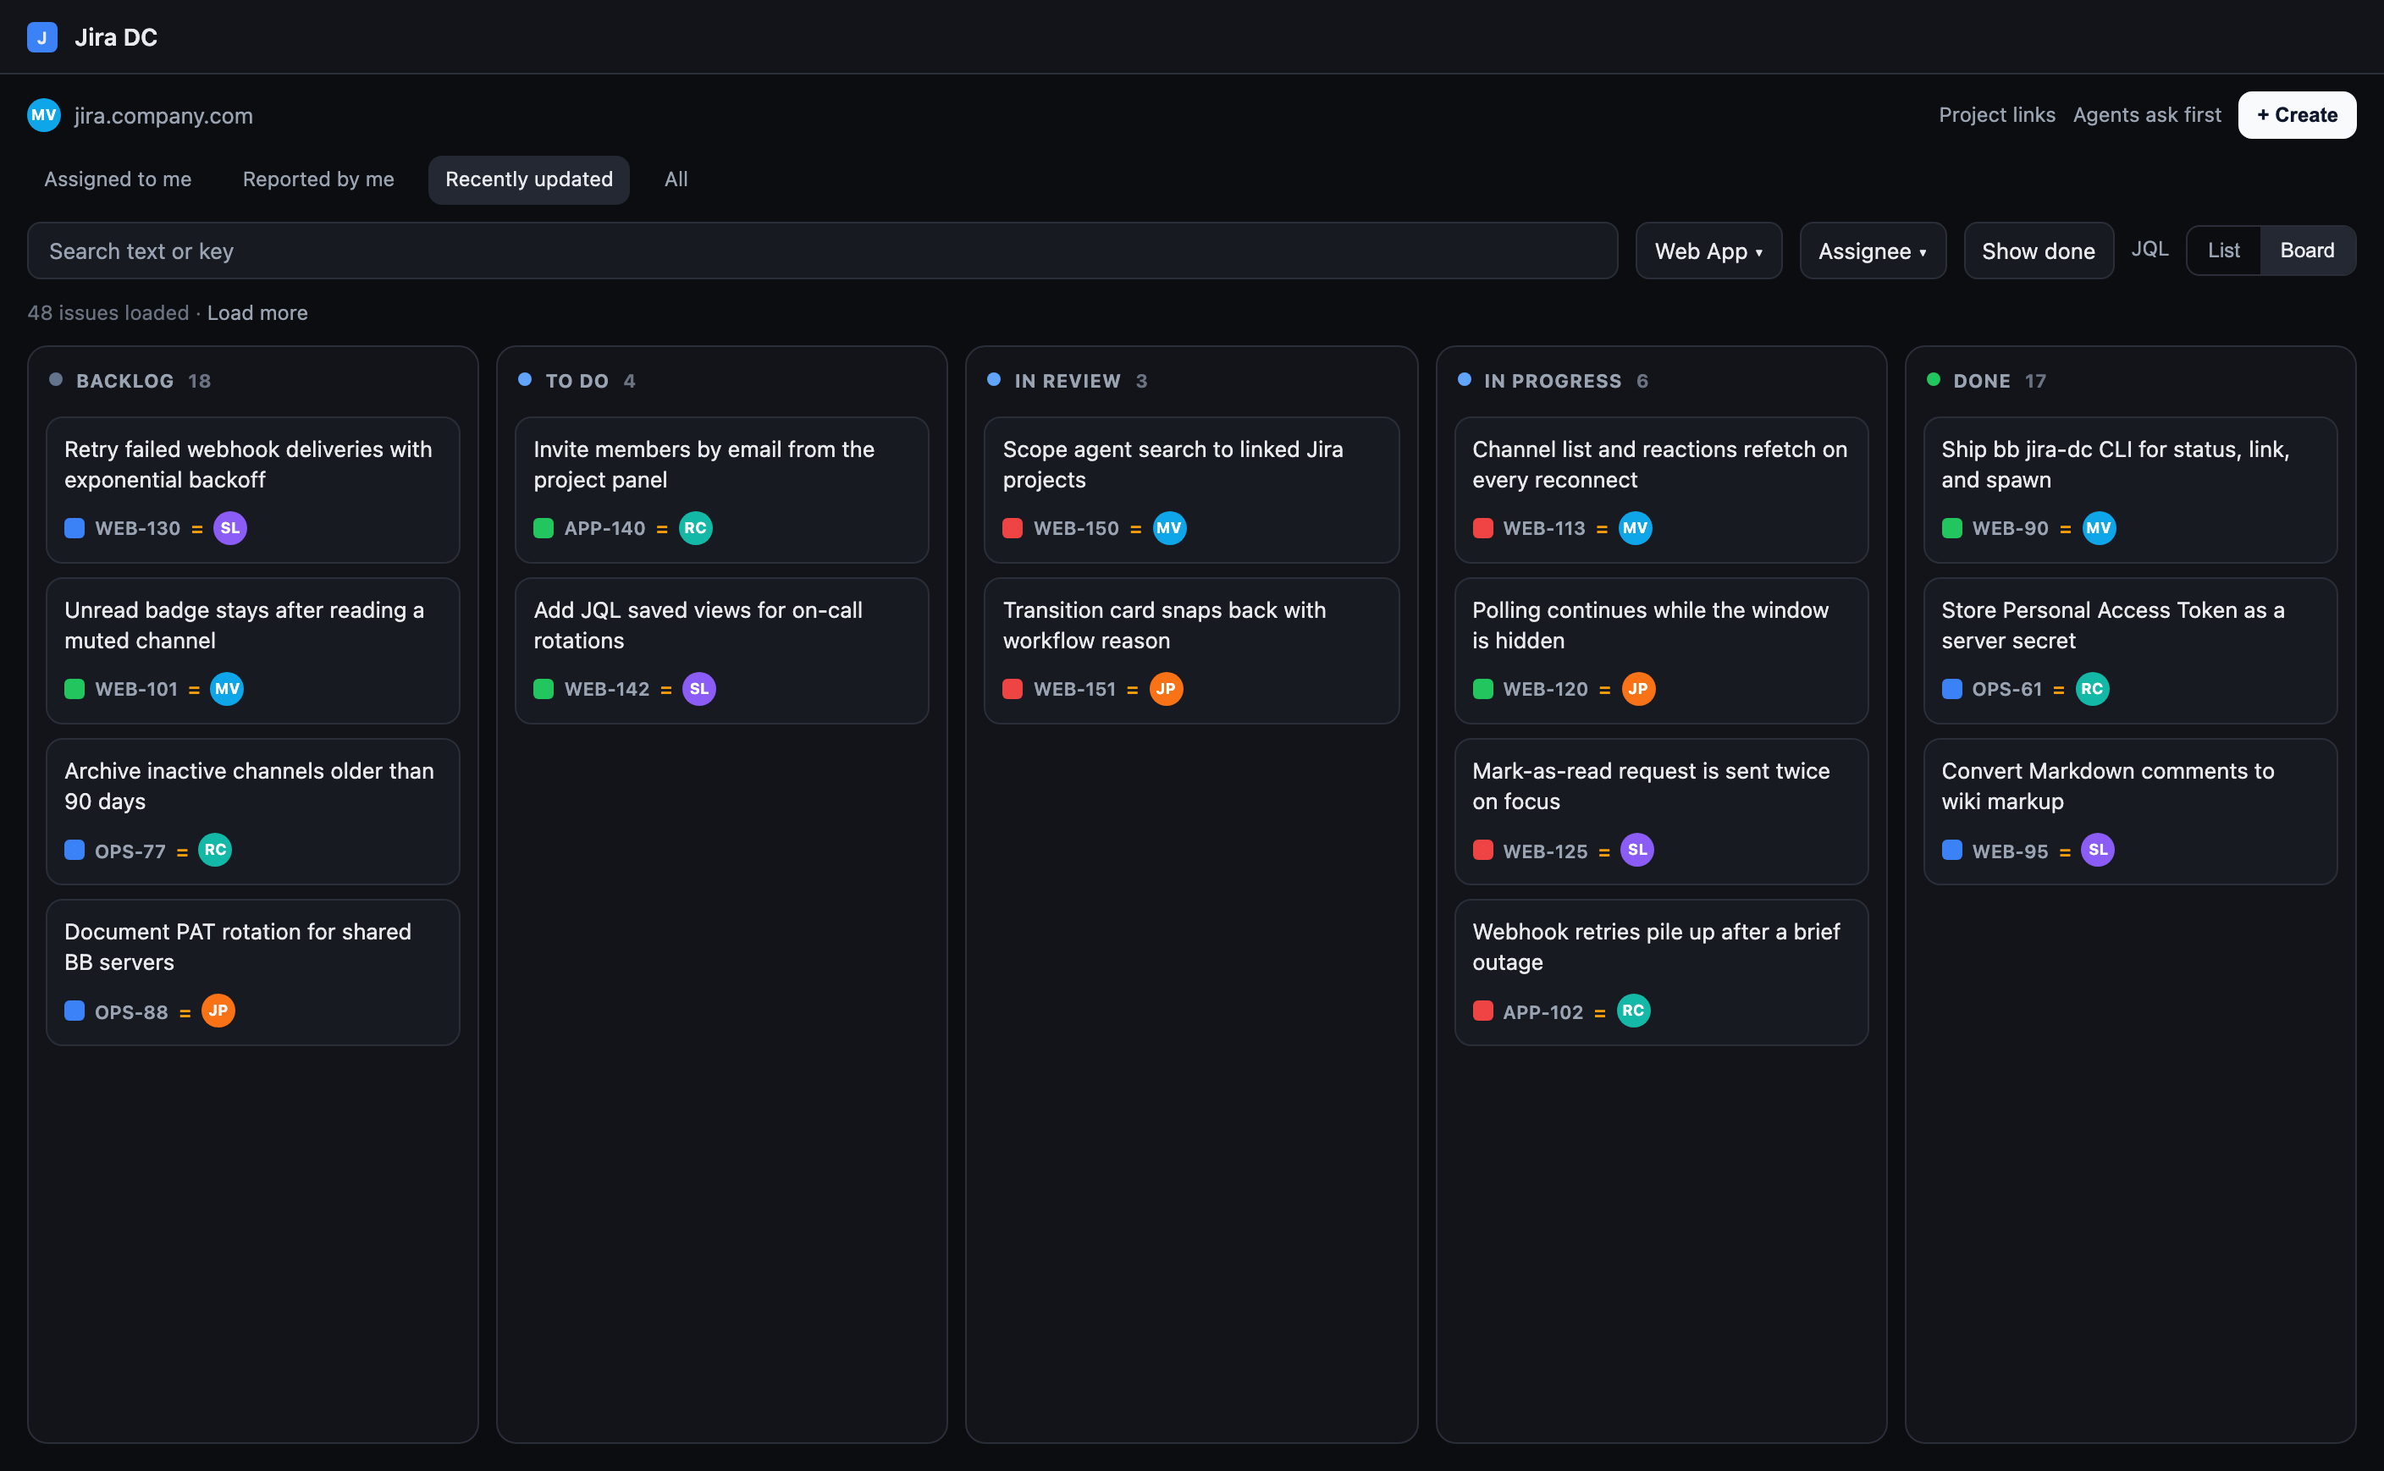This screenshot has height=1471, width=2384.
Task: Click the Search text or key field
Action: pos(822,251)
